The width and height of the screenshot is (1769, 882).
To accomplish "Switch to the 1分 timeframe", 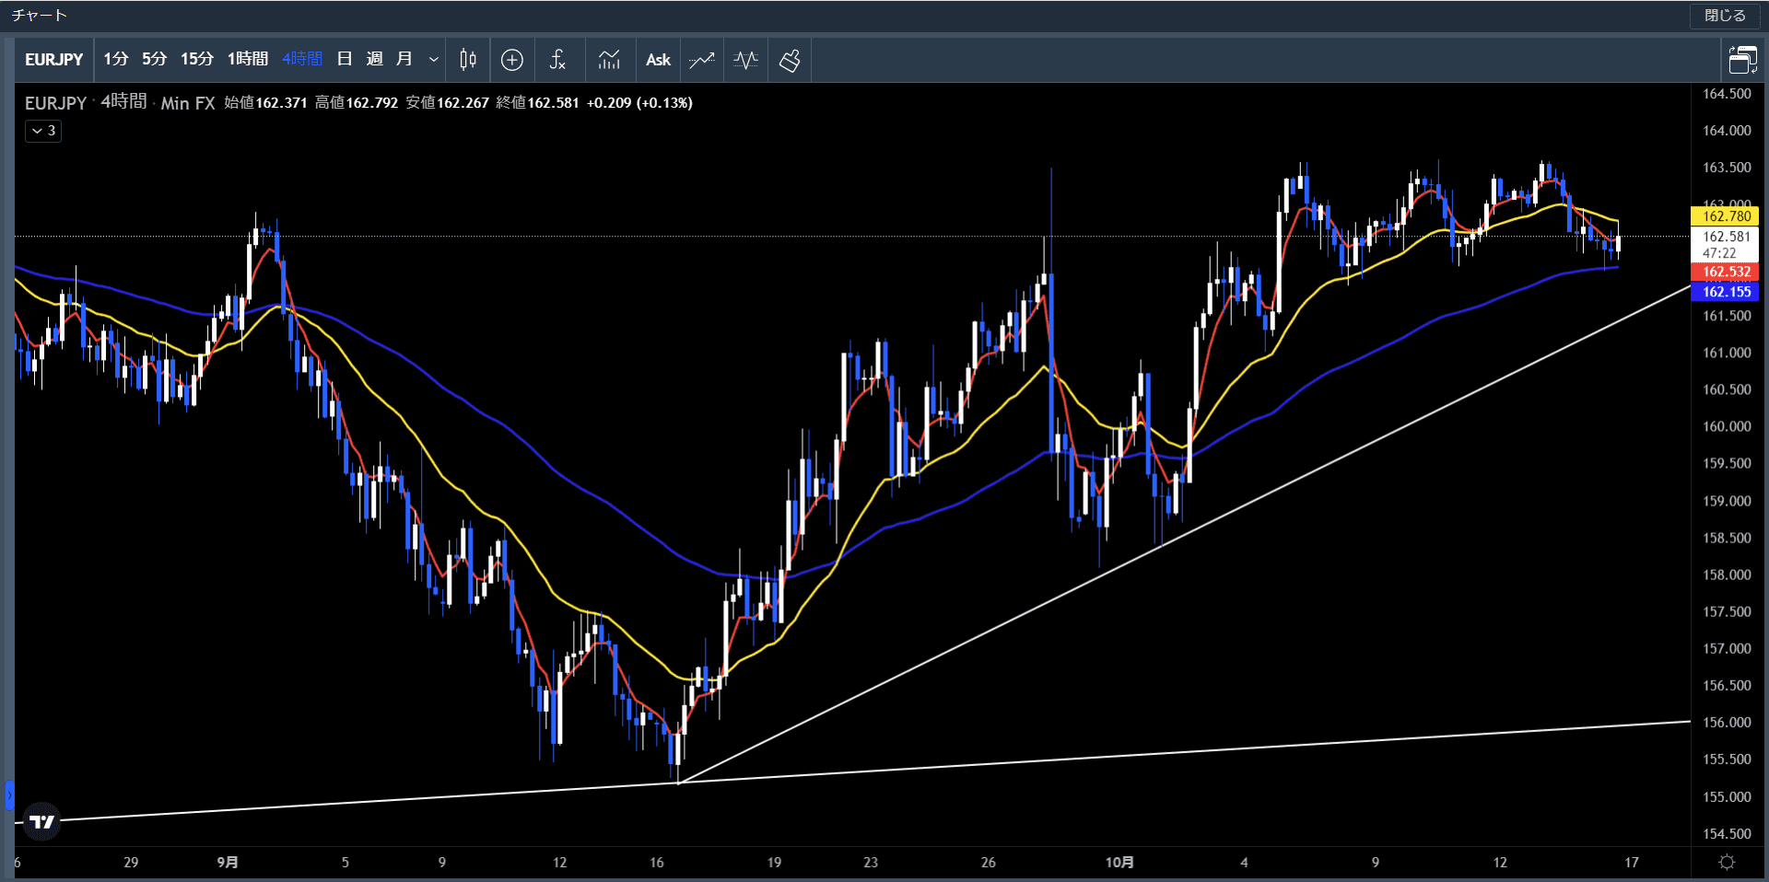I will pyautogui.click(x=115, y=60).
